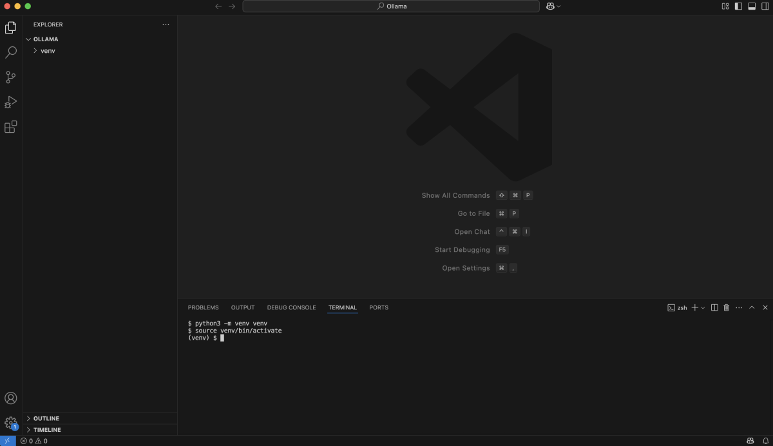Switch to the DEBUG CONSOLE tab
773x446 pixels.
tap(291, 307)
